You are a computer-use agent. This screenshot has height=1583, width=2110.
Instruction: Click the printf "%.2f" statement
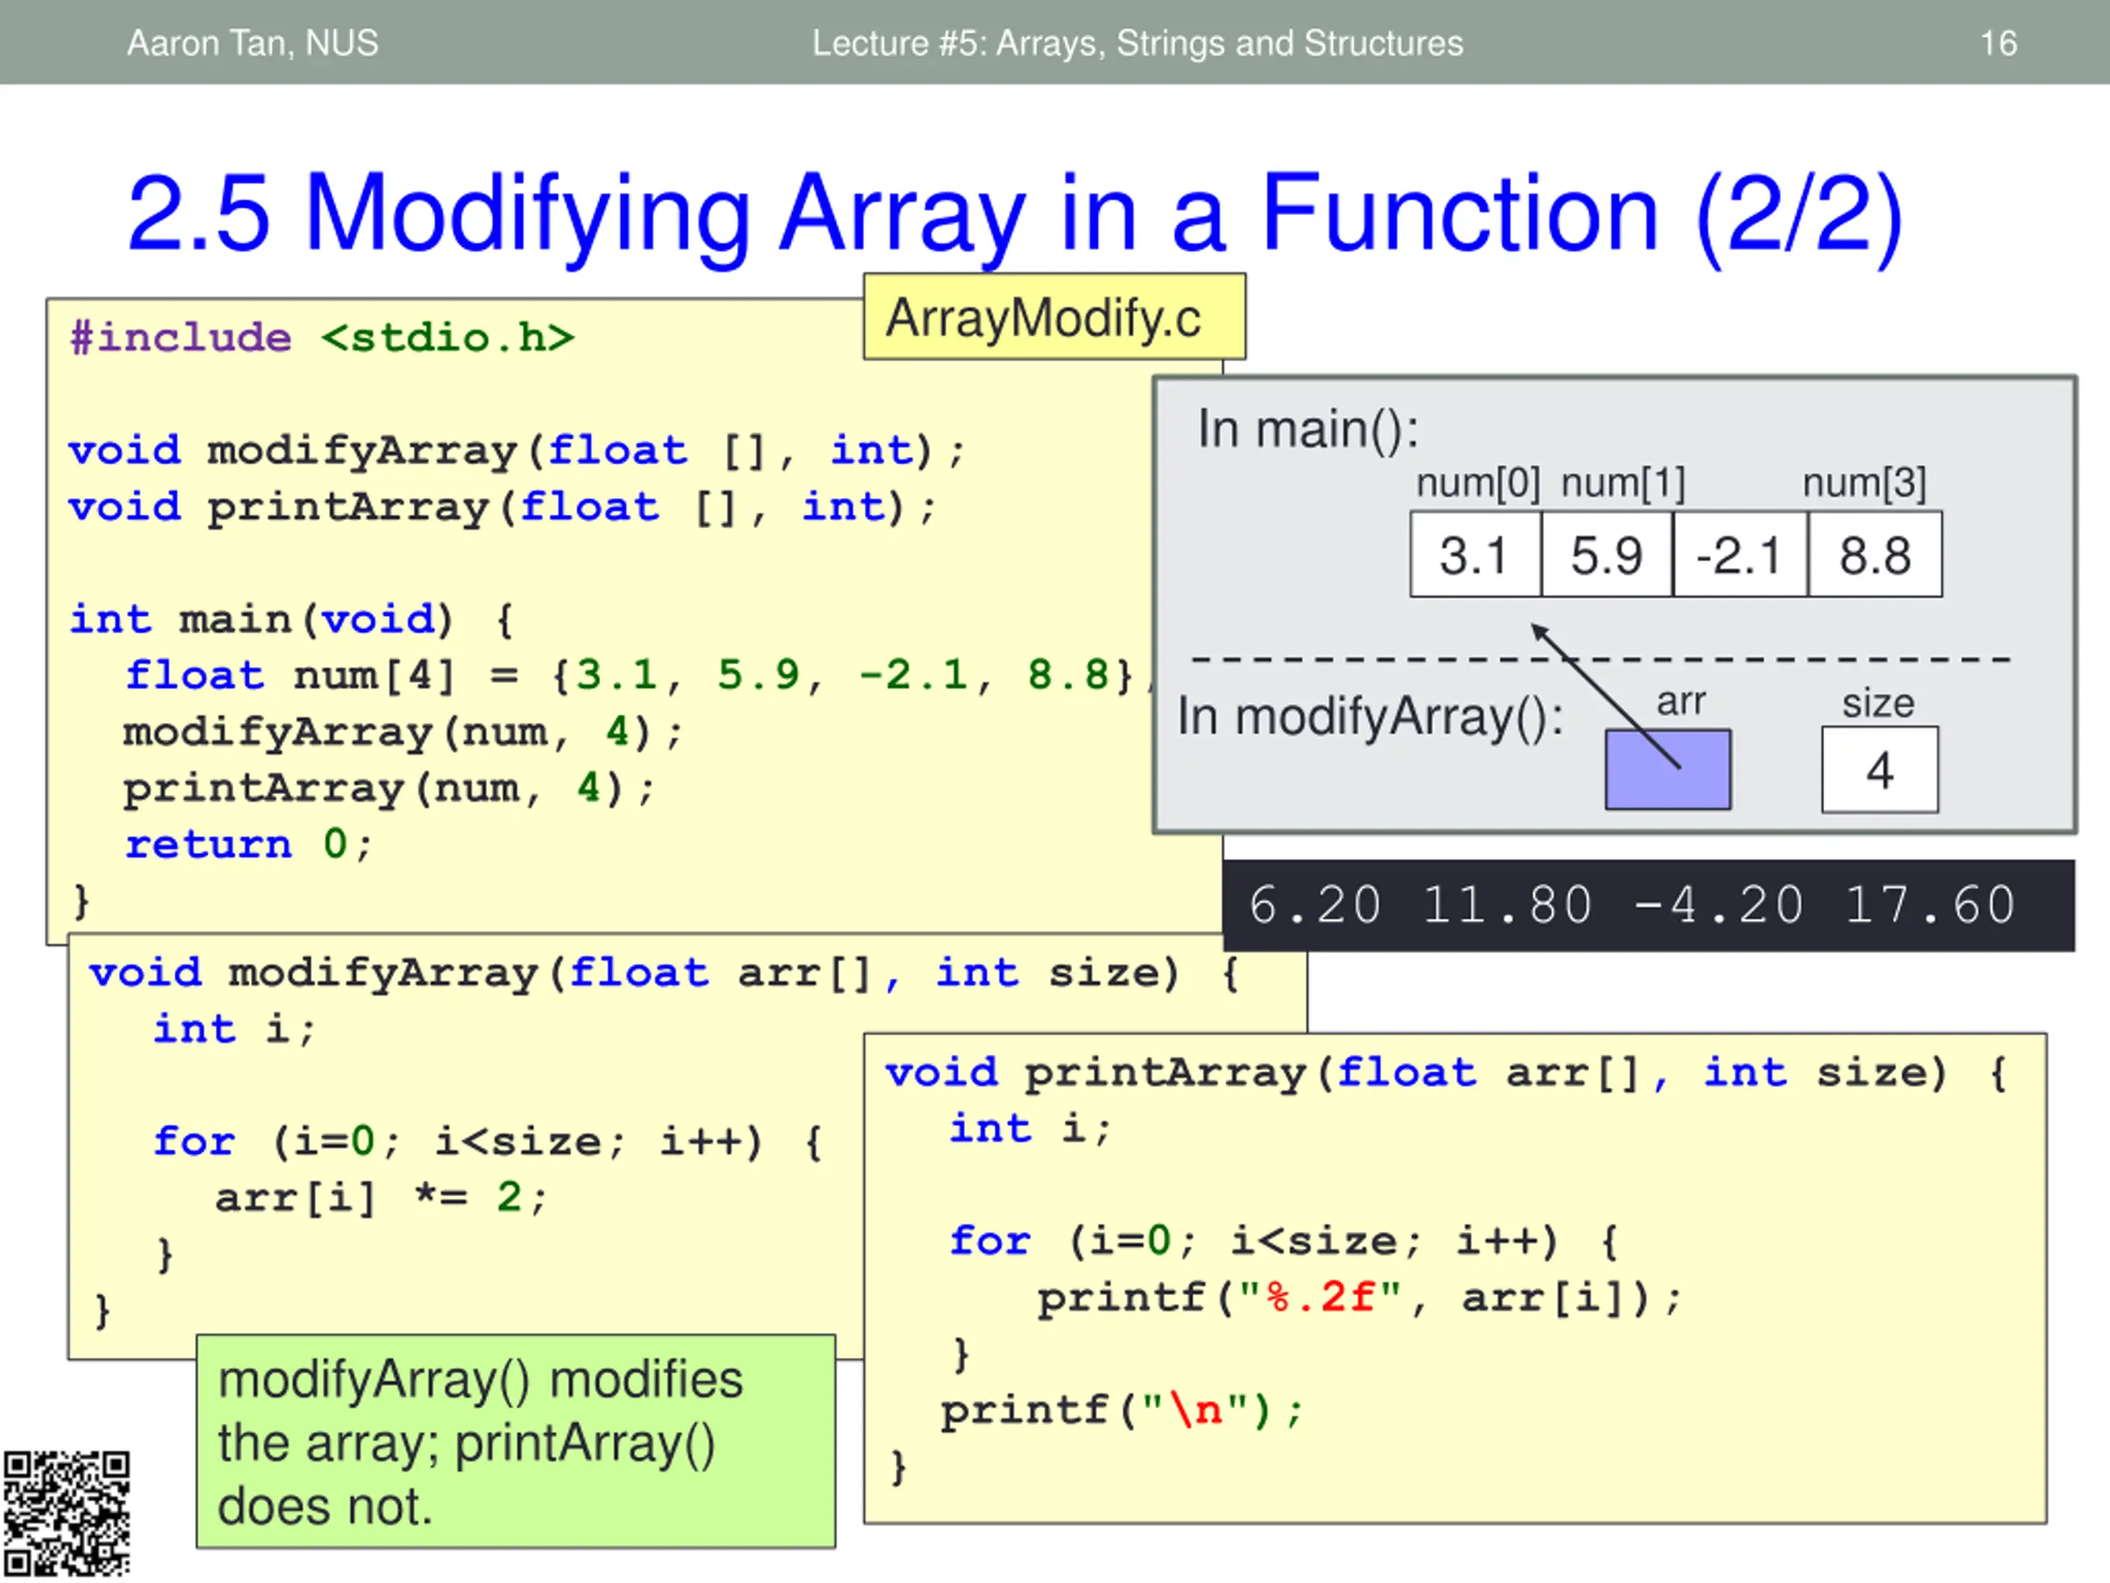pos(1359,1298)
